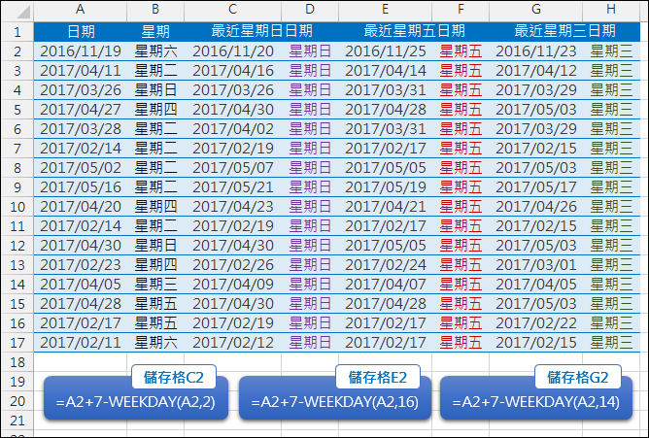Select cell with date 2017/04/20
The width and height of the screenshot is (649, 438).
point(81,207)
